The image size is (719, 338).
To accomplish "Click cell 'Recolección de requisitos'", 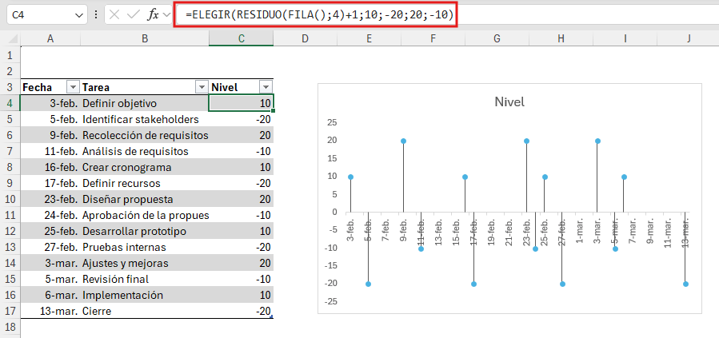I will coord(145,135).
